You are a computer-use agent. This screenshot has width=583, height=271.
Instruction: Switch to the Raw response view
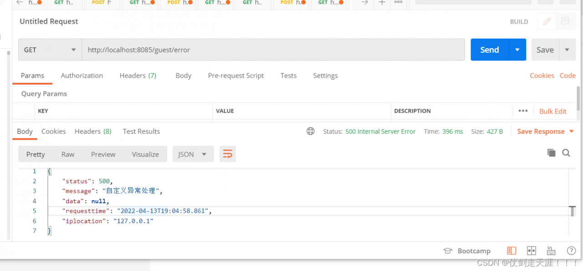click(x=68, y=154)
